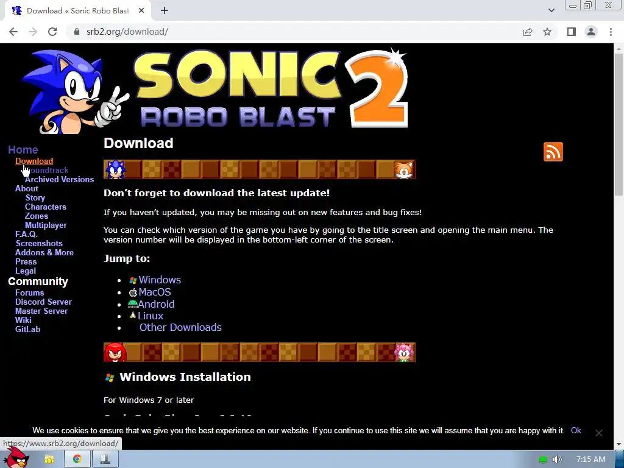Image resolution: width=624 pixels, height=468 pixels.
Task: Click the scrollbar down arrow
Action: click(x=619, y=444)
